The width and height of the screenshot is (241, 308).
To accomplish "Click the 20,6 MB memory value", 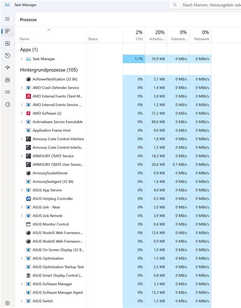I will coord(158,164).
